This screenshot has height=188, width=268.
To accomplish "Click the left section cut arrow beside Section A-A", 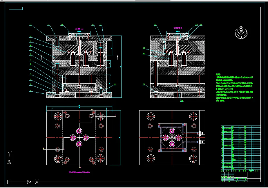I will point(41,57).
